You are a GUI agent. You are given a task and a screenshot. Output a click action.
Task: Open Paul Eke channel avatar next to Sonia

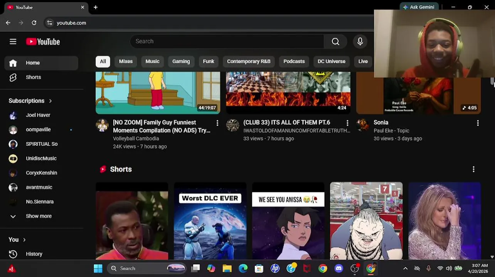(363, 125)
